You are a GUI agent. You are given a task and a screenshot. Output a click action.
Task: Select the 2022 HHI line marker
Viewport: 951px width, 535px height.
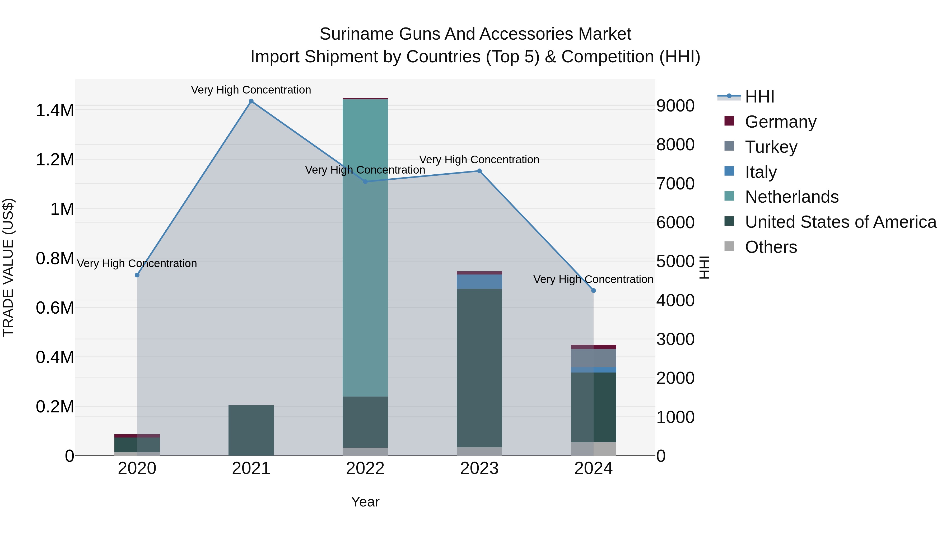pos(365,182)
